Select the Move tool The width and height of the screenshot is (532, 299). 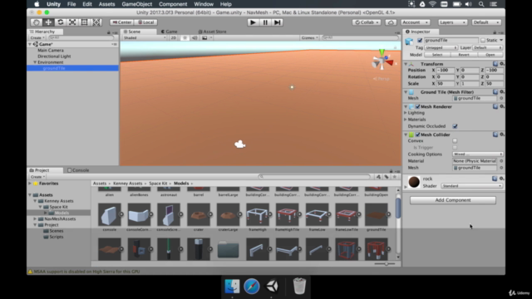pyautogui.click(x=48, y=22)
